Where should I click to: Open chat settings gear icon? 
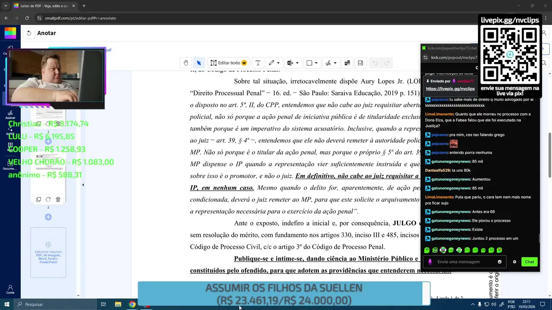pyautogui.click(x=514, y=262)
